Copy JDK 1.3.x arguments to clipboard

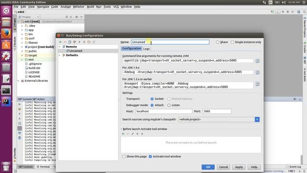tap(257, 84)
